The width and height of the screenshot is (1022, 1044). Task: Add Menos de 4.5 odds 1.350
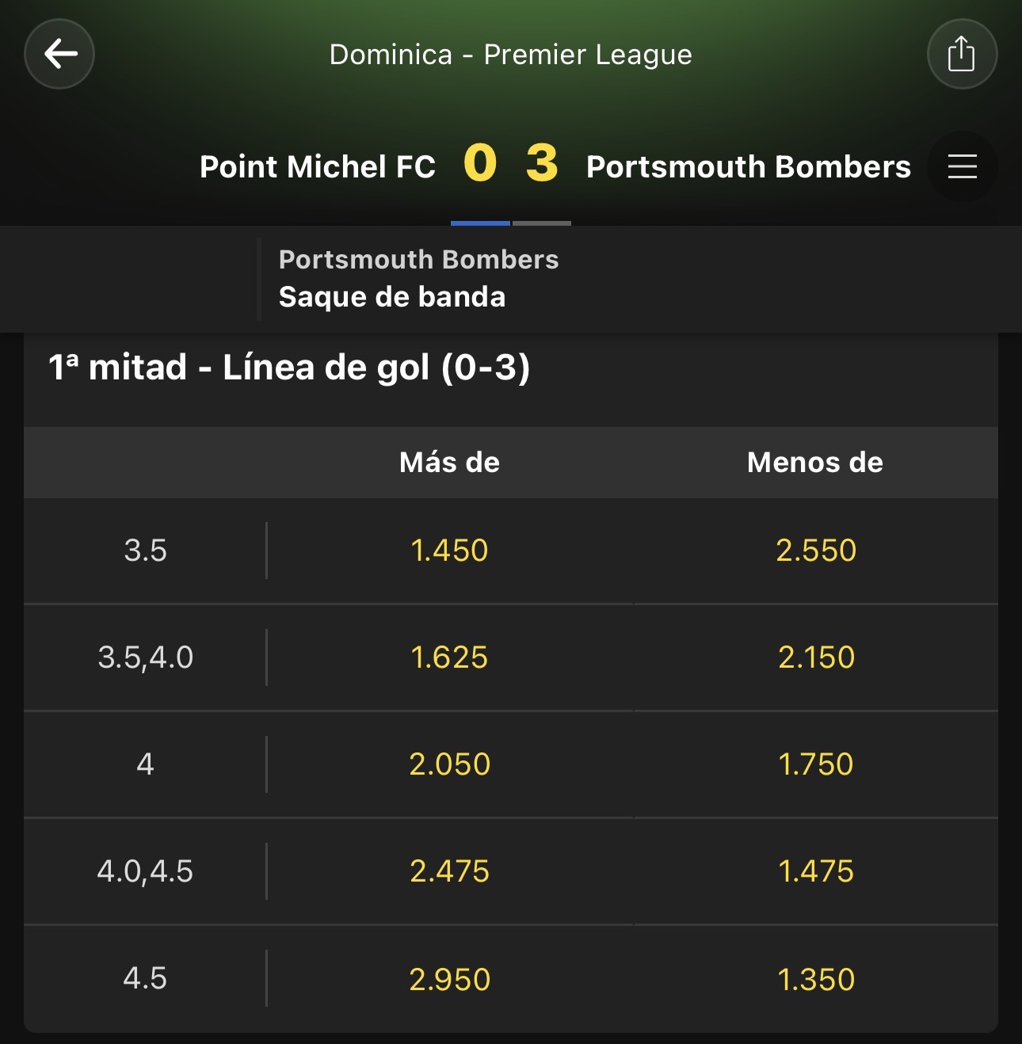pos(816,979)
